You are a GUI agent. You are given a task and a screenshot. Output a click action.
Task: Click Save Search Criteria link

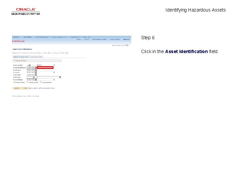tap(48, 88)
